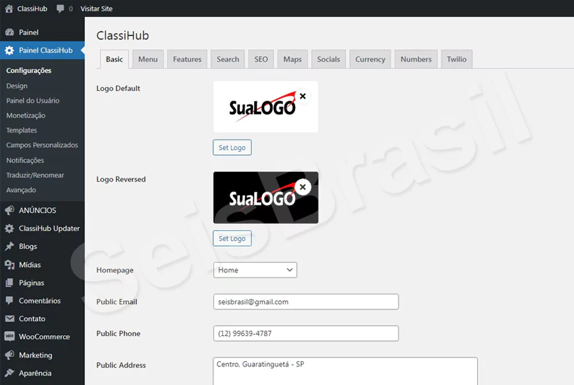Click the Public Phone input field
The image size is (574, 385).
click(x=306, y=333)
